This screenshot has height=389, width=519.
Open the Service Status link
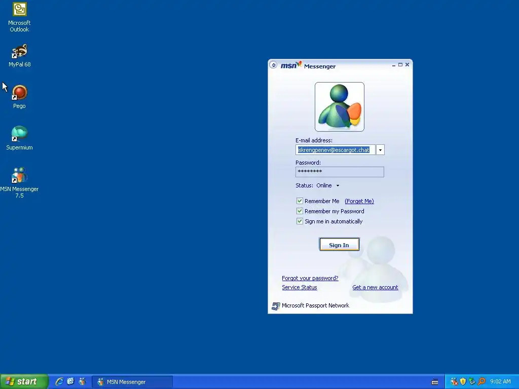299,288
